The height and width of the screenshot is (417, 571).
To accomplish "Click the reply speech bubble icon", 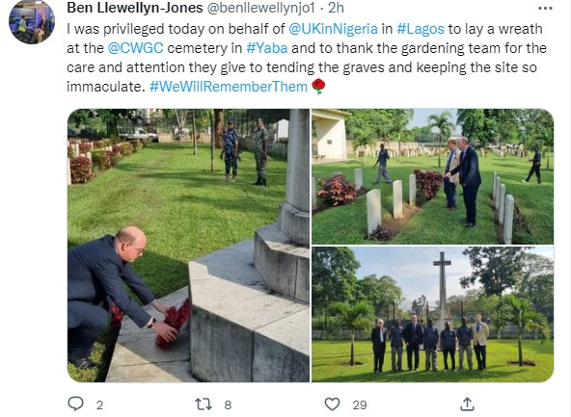I will click(x=76, y=404).
